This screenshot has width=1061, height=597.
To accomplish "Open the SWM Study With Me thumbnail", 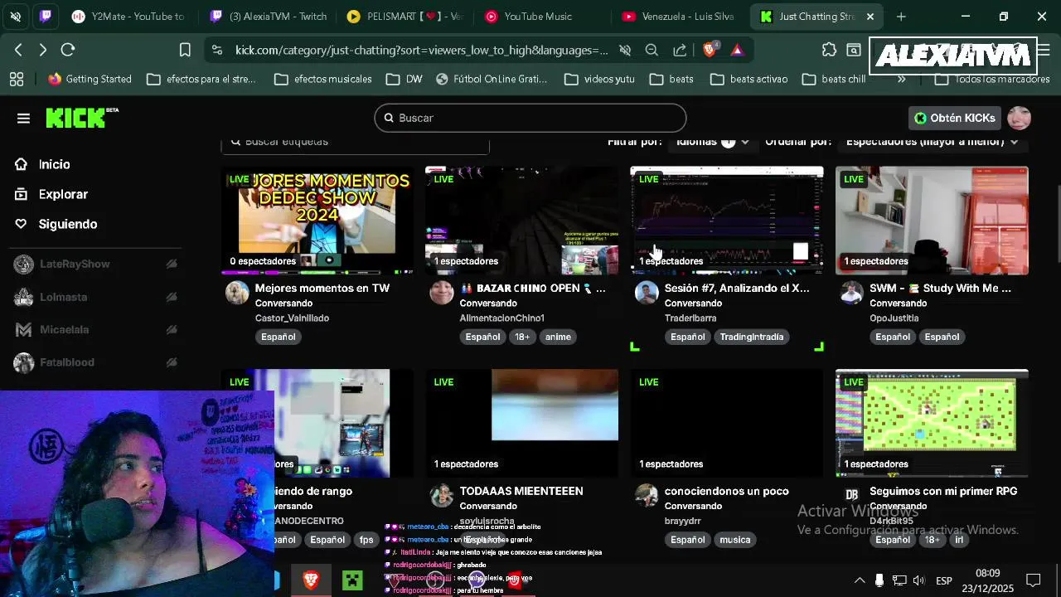I will 932,221.
